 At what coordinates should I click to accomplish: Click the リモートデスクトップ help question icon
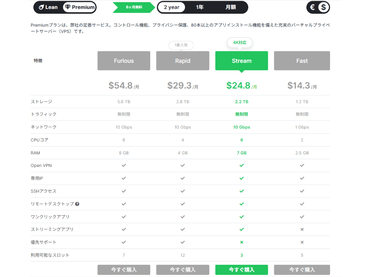pos(77,204)
